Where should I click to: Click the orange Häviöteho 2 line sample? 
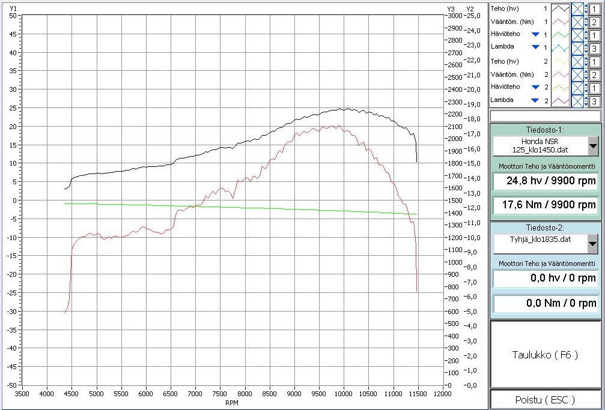pos(561,88)
